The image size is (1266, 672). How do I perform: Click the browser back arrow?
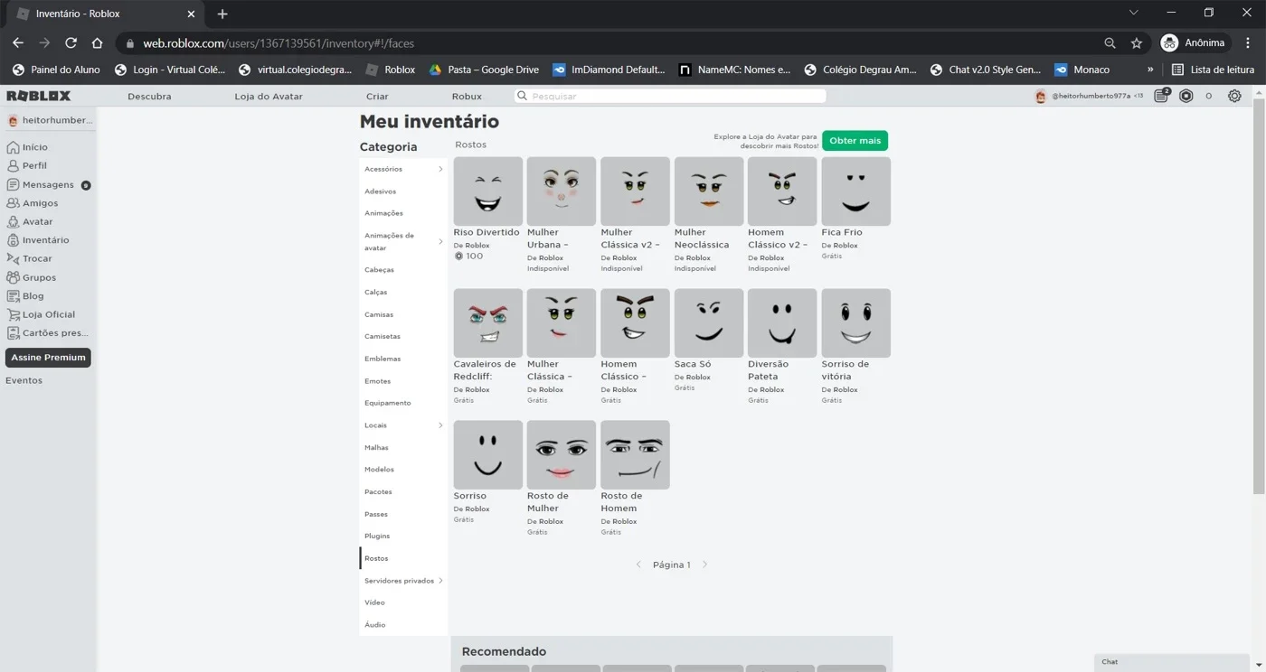click(x=18, y=42)
